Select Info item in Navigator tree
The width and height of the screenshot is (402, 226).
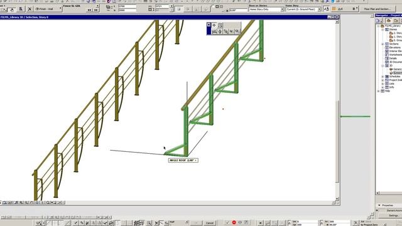(389, 87)
